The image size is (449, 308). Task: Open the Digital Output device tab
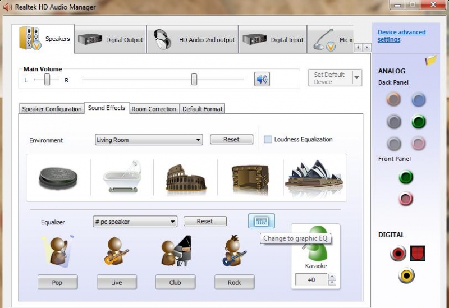tap(111, 40)
